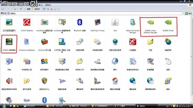The width and height of the screenshot is (193, 108).
Task: Launch ClearType Tuning
Action: click(97, 22)
